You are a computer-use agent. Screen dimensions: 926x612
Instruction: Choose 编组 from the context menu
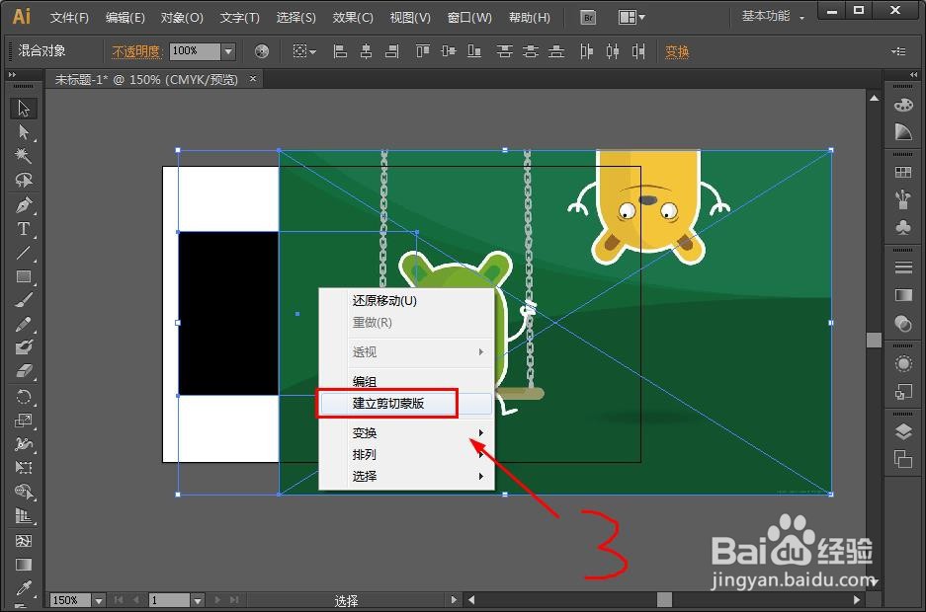coord(406,381)
